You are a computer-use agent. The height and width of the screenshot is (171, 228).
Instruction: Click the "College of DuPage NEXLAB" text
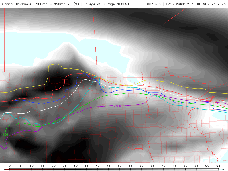pos(106,4)
